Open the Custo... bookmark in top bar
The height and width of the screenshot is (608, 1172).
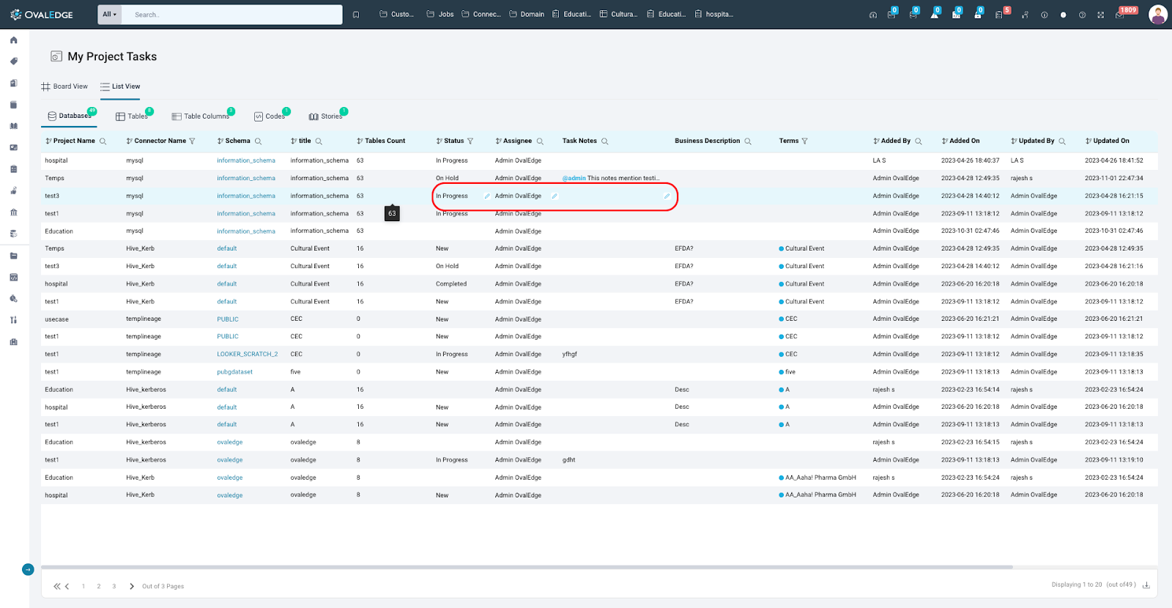coord(396,14)
